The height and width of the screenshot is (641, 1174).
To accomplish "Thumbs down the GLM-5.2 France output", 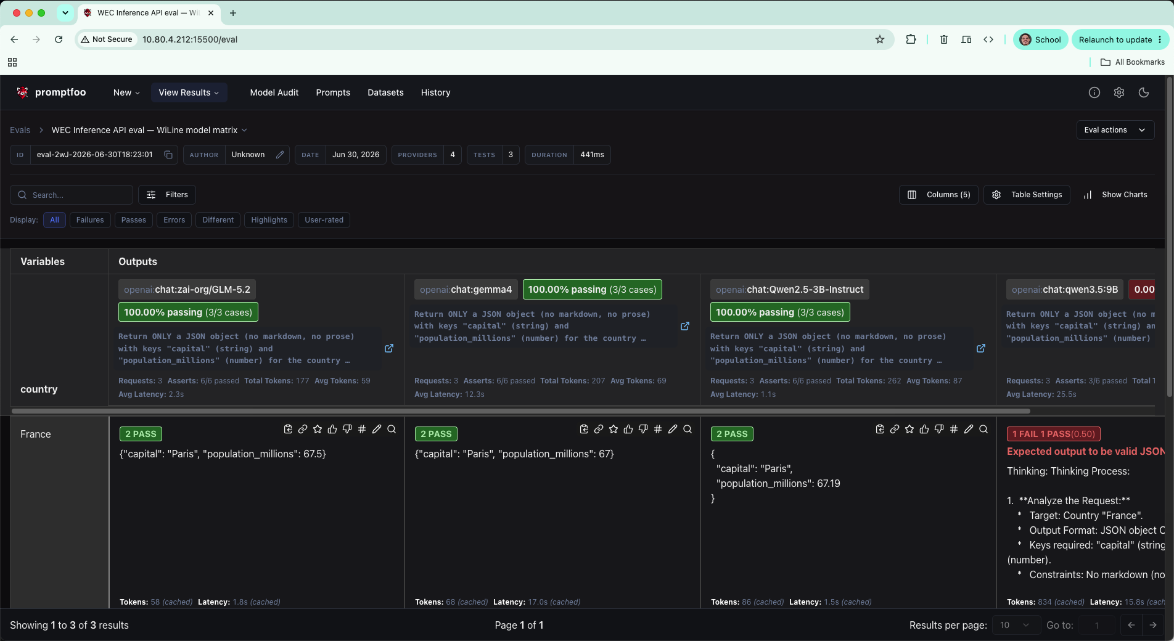I will 347,429.
